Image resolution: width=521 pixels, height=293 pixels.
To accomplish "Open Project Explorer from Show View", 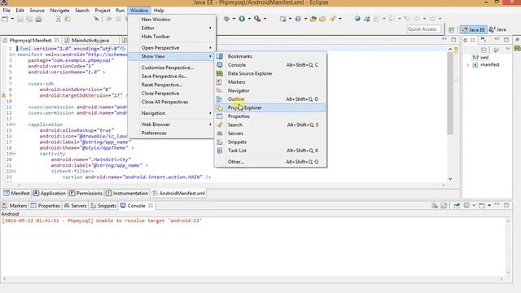I will (270, 107).
